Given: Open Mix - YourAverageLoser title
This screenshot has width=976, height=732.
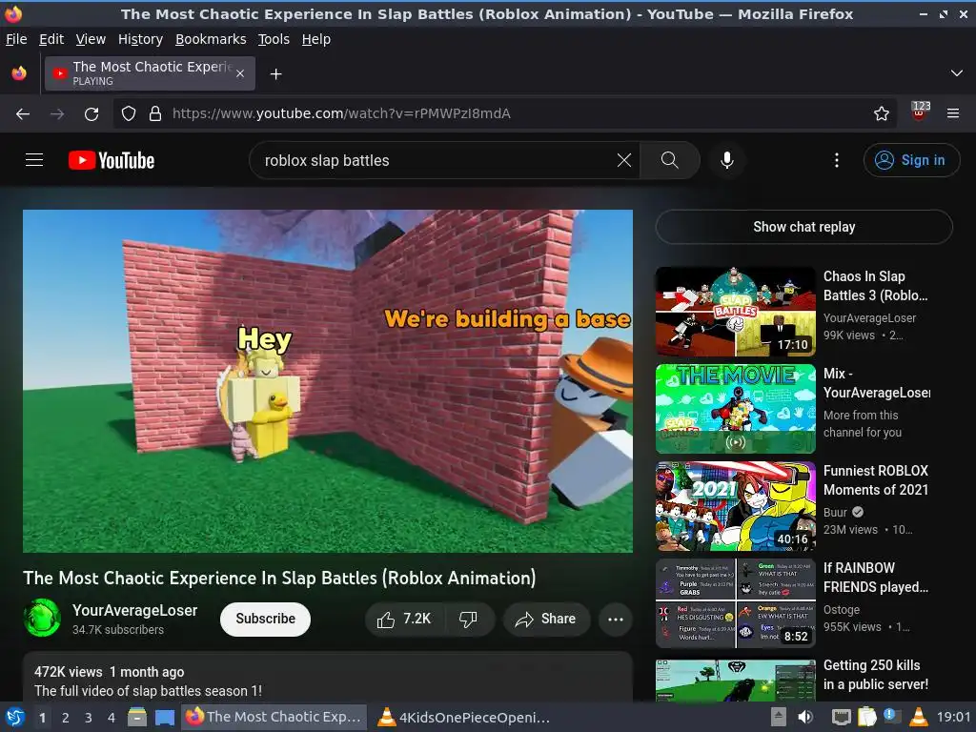Looking at the screenshot, I should point(877,383).
